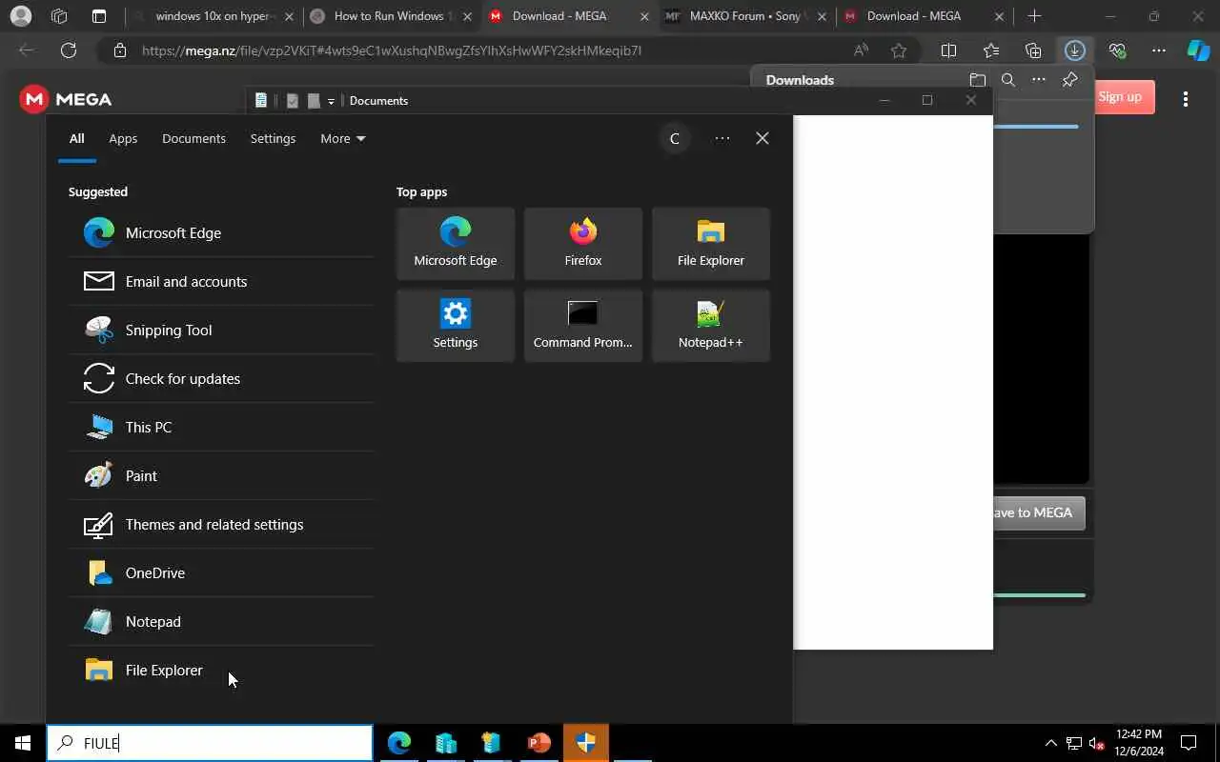The height and width of the screenshot is (762, 1220).
Task: Open Microsoft Edge from the Suggested list
Action: [221, 232]
